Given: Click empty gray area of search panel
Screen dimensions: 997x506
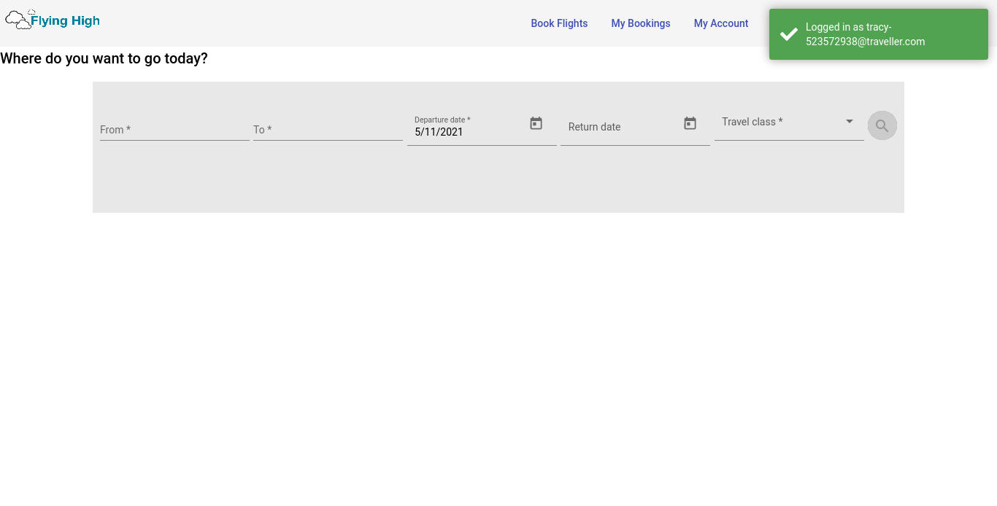Looking at the screenshot, I should 496,182.
